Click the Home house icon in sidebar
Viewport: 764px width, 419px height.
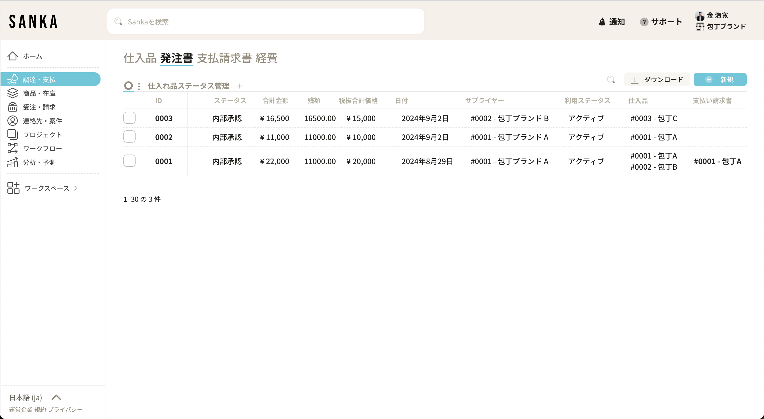12,56
